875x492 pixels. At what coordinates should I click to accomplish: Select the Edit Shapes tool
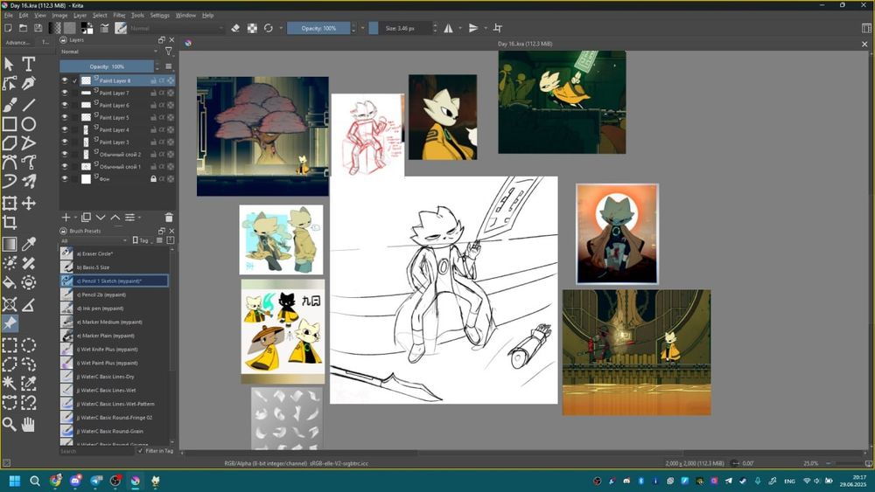(x=10, y=84)
